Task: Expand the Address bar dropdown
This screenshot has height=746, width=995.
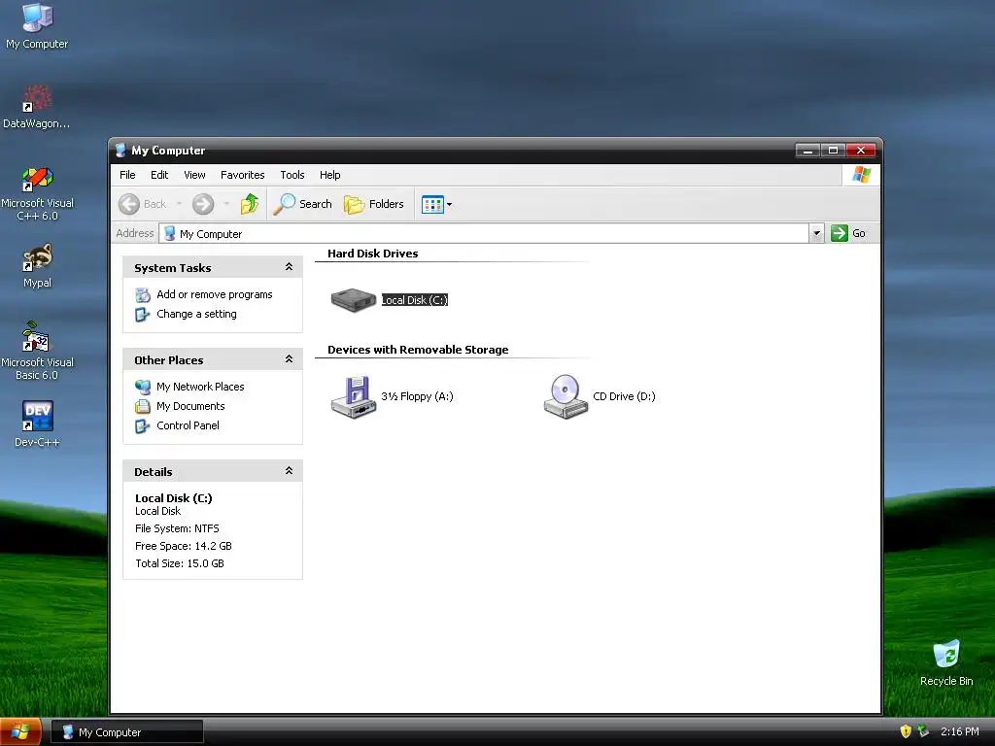Action: click(x=816, y=233)
